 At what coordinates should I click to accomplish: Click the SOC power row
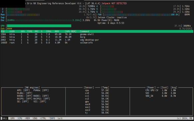(x=161, y=93)
